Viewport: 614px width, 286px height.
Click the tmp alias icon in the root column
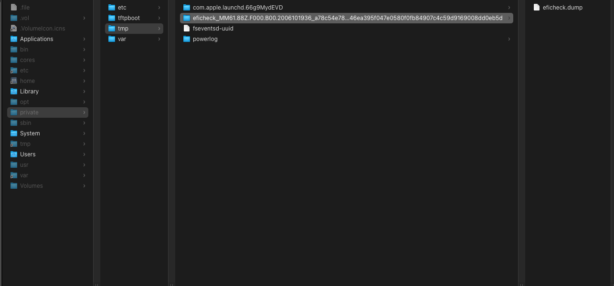click(x=14, y=144)
